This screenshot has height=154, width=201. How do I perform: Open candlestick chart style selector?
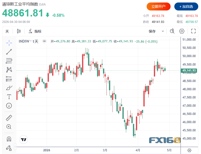click(x=19, y=31)
